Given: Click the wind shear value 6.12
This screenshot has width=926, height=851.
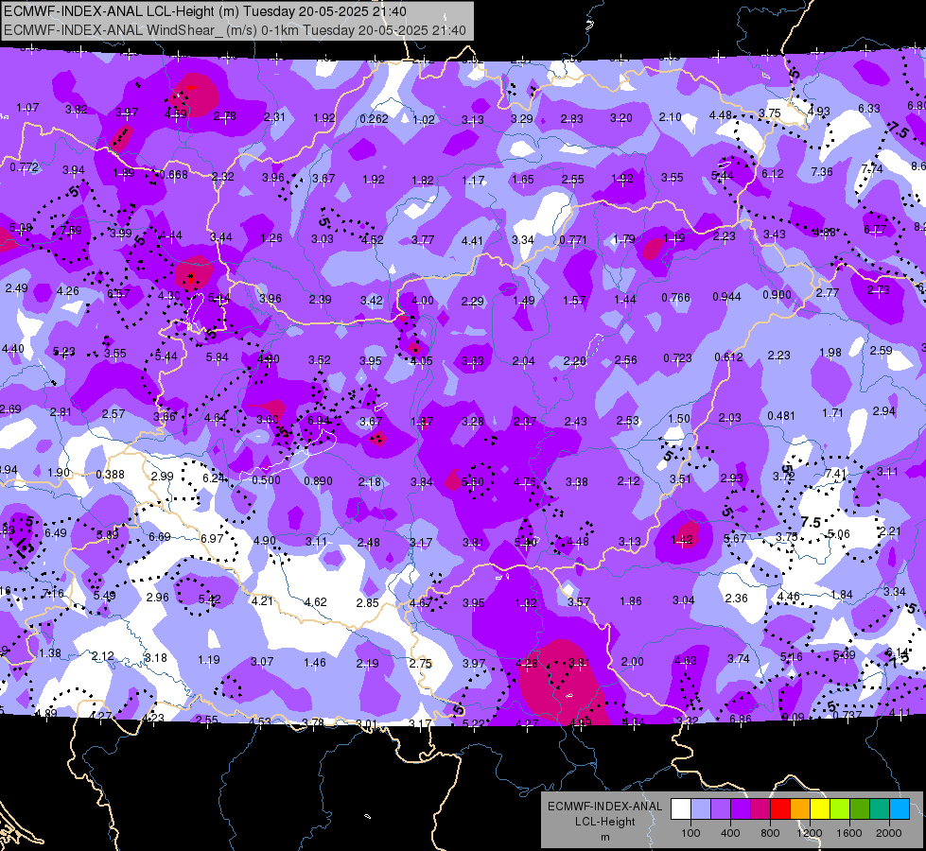Looking at the screenshot, I should click(x=773, y=173).
